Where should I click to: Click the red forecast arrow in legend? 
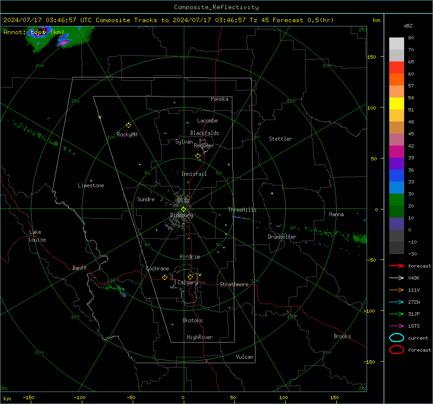click(396, 266)
